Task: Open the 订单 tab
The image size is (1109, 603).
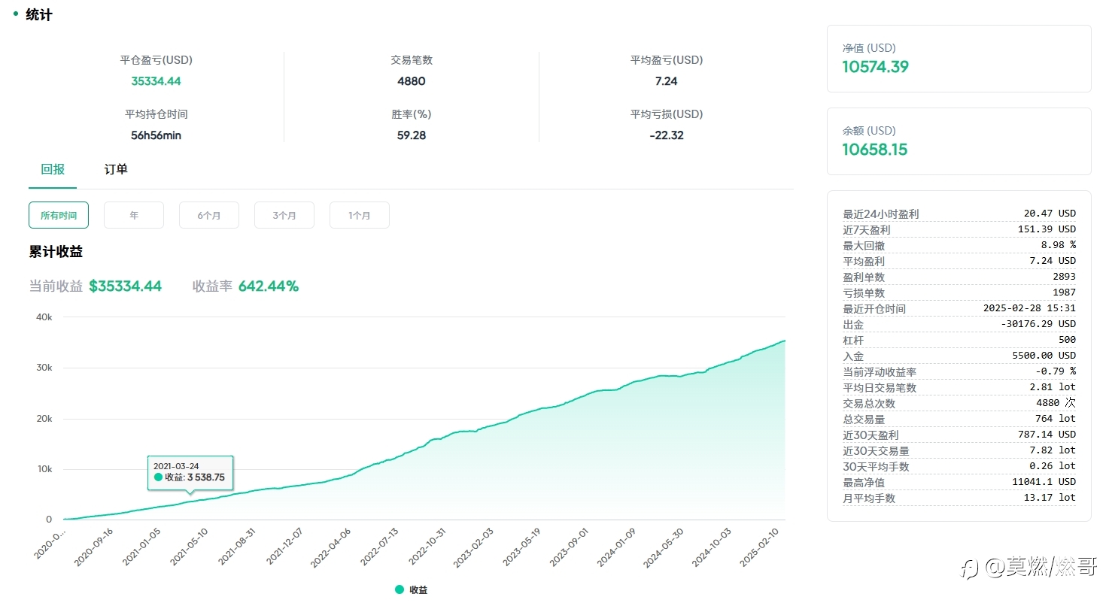Action: click(x=116, y=169)
